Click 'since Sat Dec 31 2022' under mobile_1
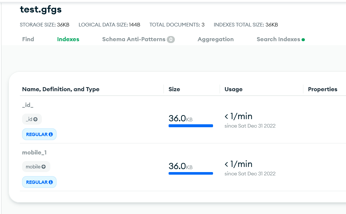This screenshot has height=214, width=346. click(250, 174)
